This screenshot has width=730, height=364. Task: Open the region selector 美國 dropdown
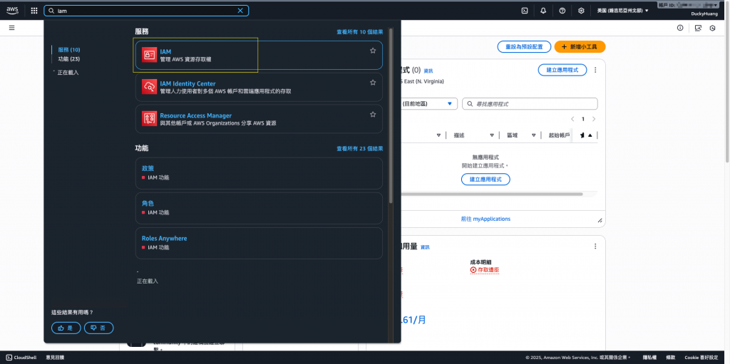[x=622, y=10]
